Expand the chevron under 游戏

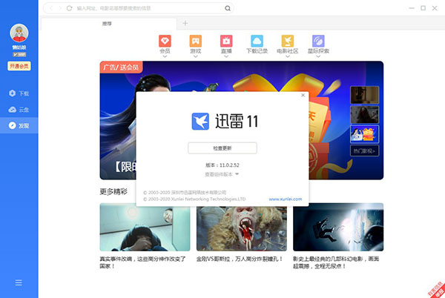pos(196,56)
